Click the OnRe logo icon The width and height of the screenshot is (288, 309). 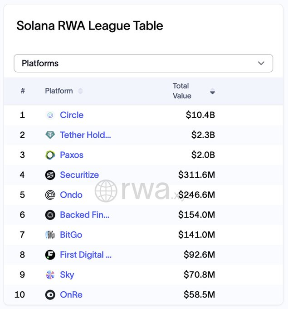click(x=50, y=295)
